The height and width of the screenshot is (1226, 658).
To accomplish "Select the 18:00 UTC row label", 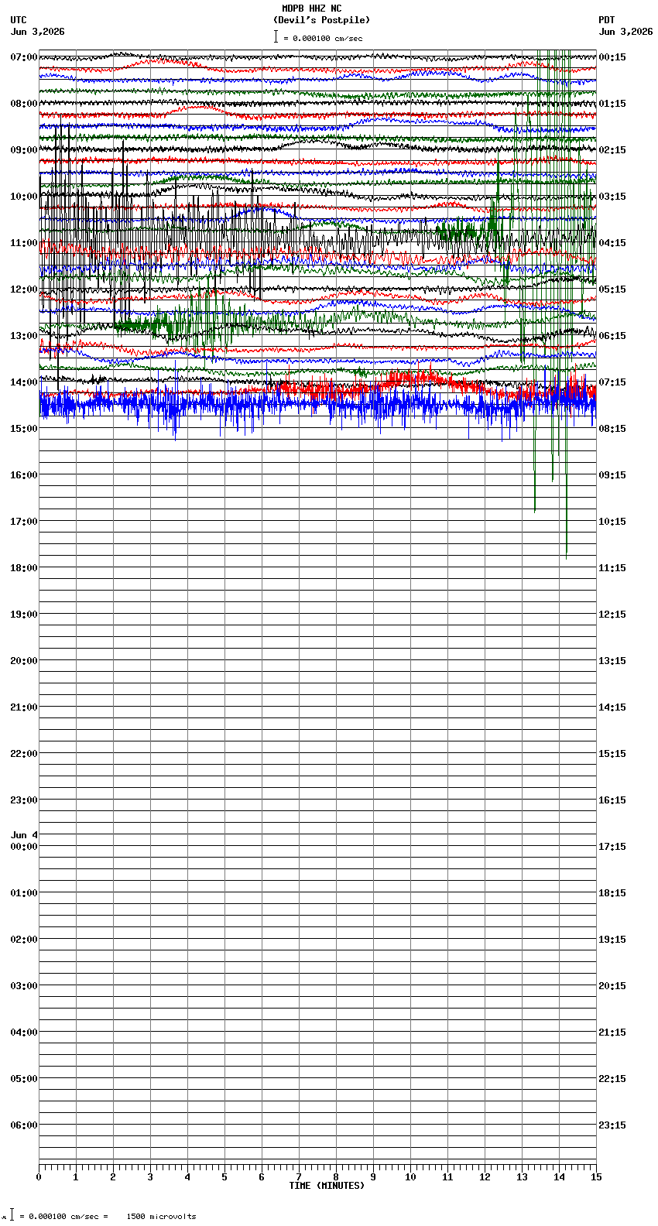I will pos(24,568).
